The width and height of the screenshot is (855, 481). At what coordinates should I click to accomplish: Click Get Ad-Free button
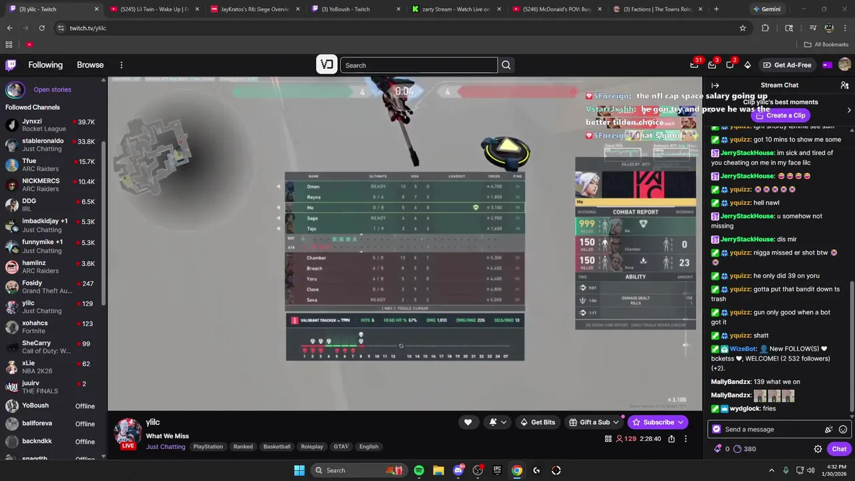pyautogui.click(x=788, y=65)
